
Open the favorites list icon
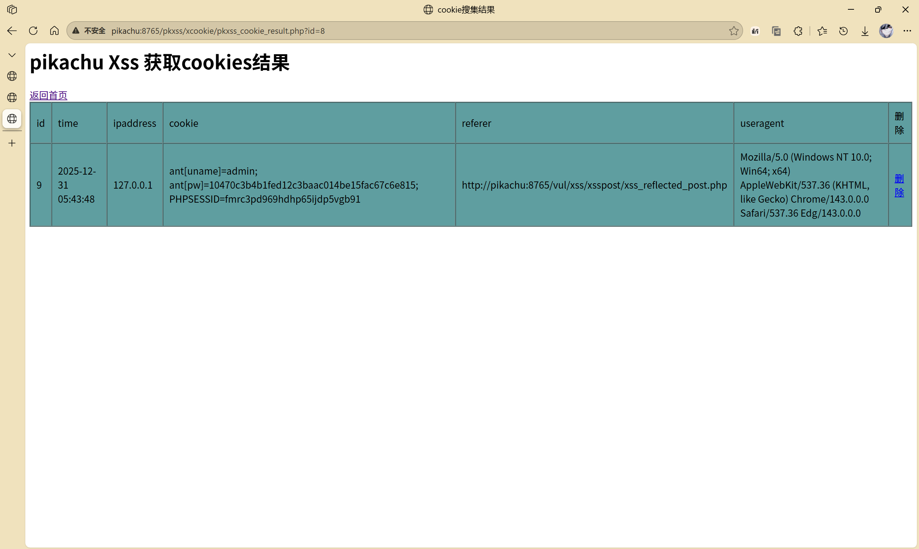(x=822, y=31)
